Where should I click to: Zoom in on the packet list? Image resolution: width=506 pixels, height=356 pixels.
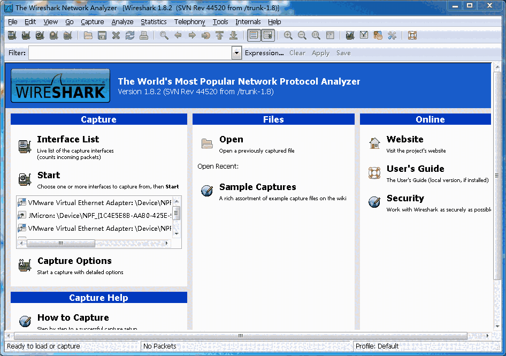288,35
